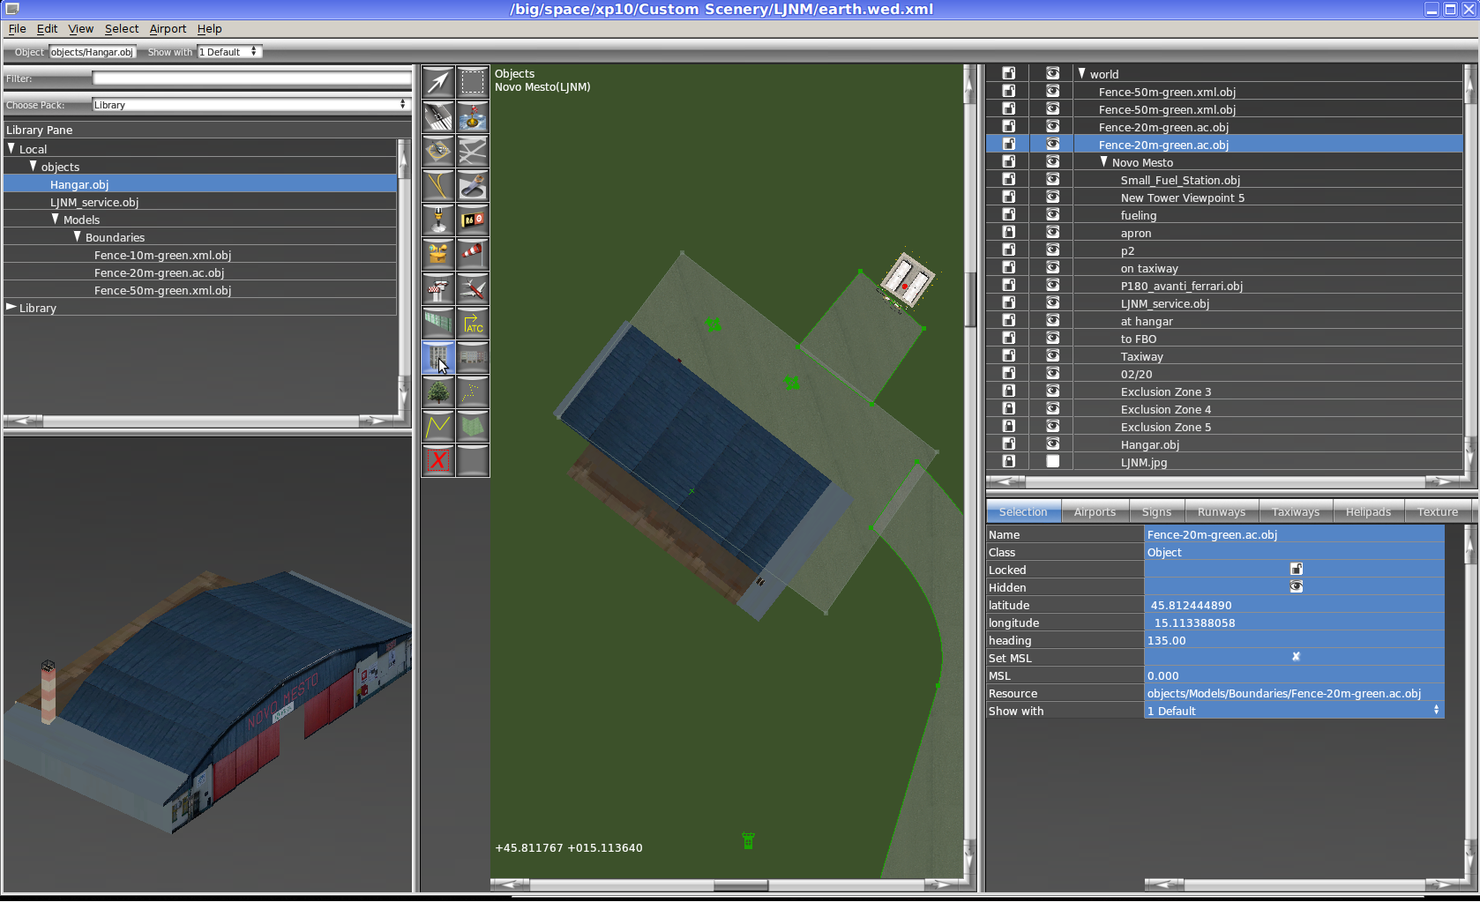1480x902 pixels.
Task: Select Fence-50m-green.xml.obj in Library Pane
Action: 162,290
